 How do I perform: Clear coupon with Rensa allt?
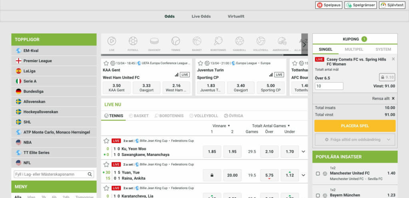point(383,99)
